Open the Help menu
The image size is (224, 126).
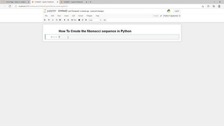(x=97, y=16)
